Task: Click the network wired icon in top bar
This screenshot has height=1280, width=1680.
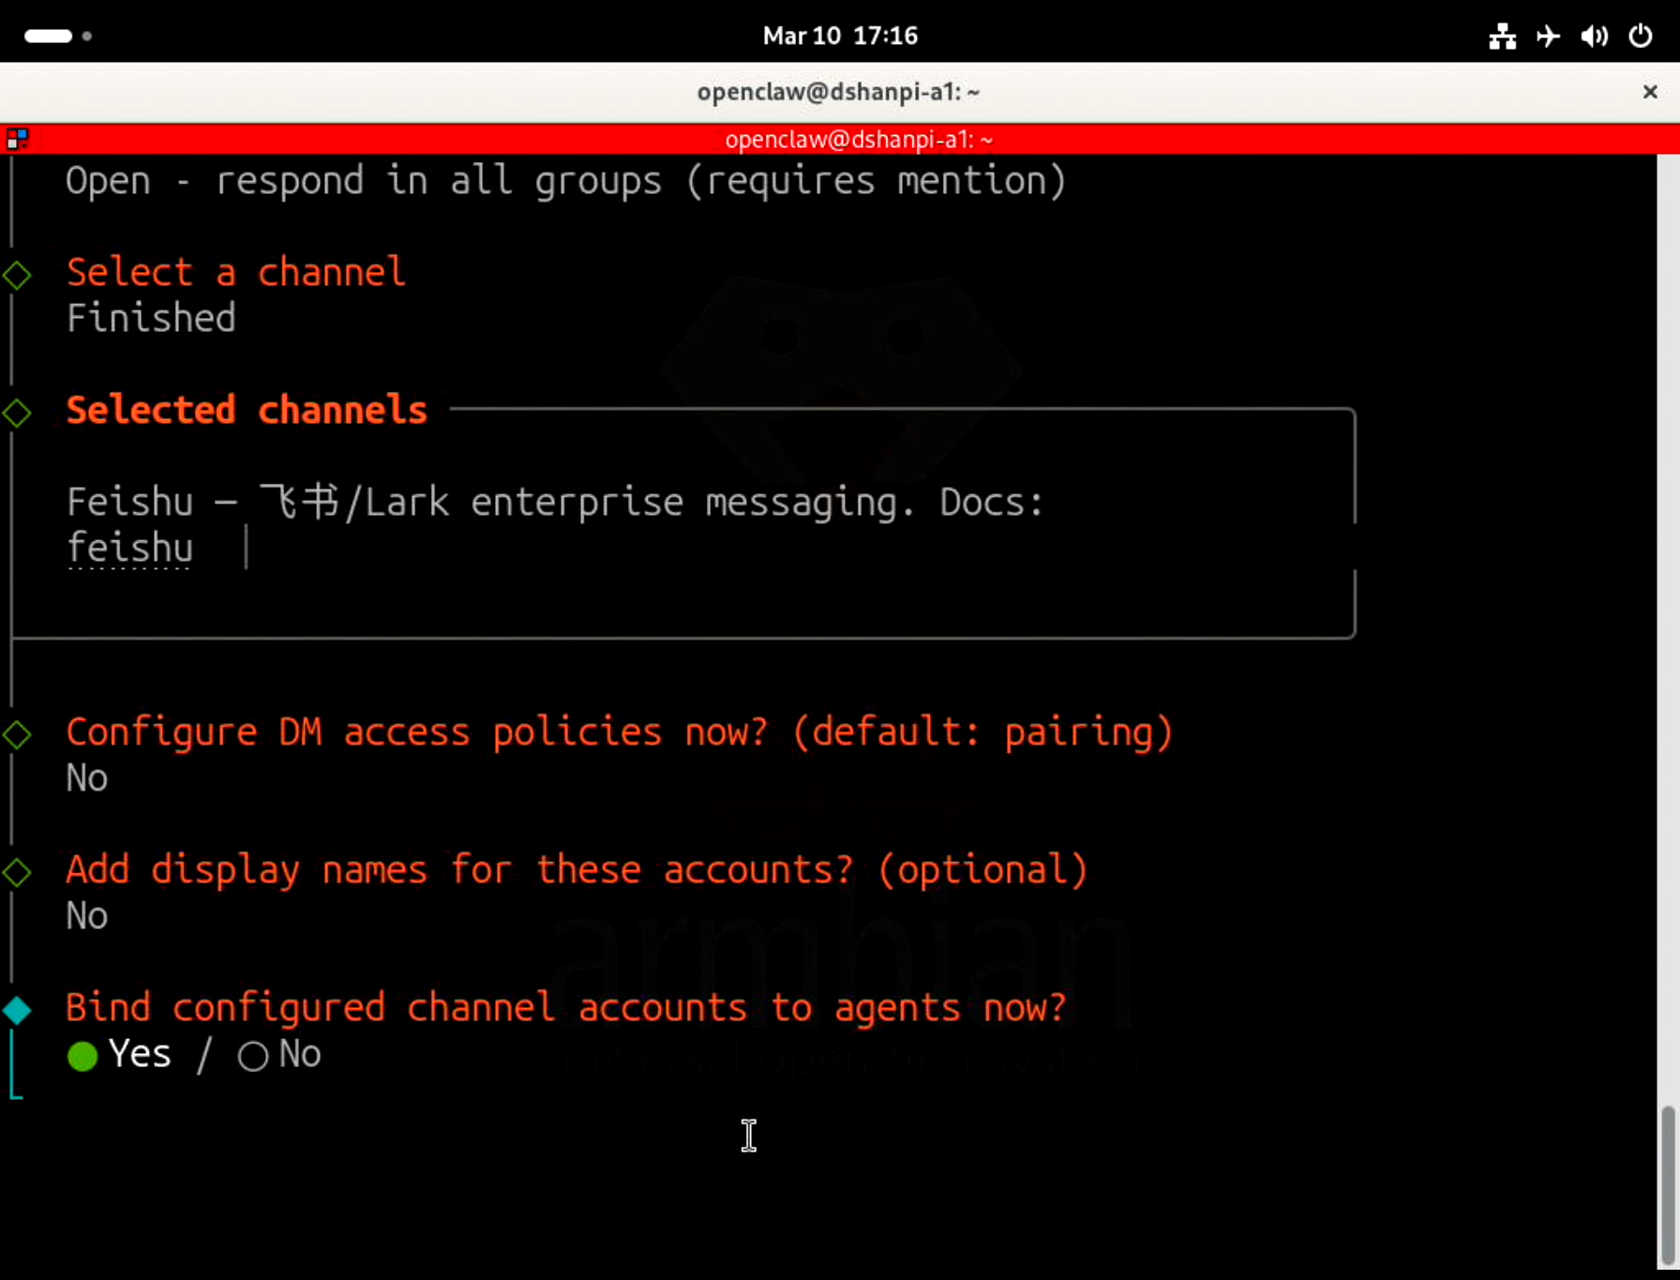Action: [1502, 37]
